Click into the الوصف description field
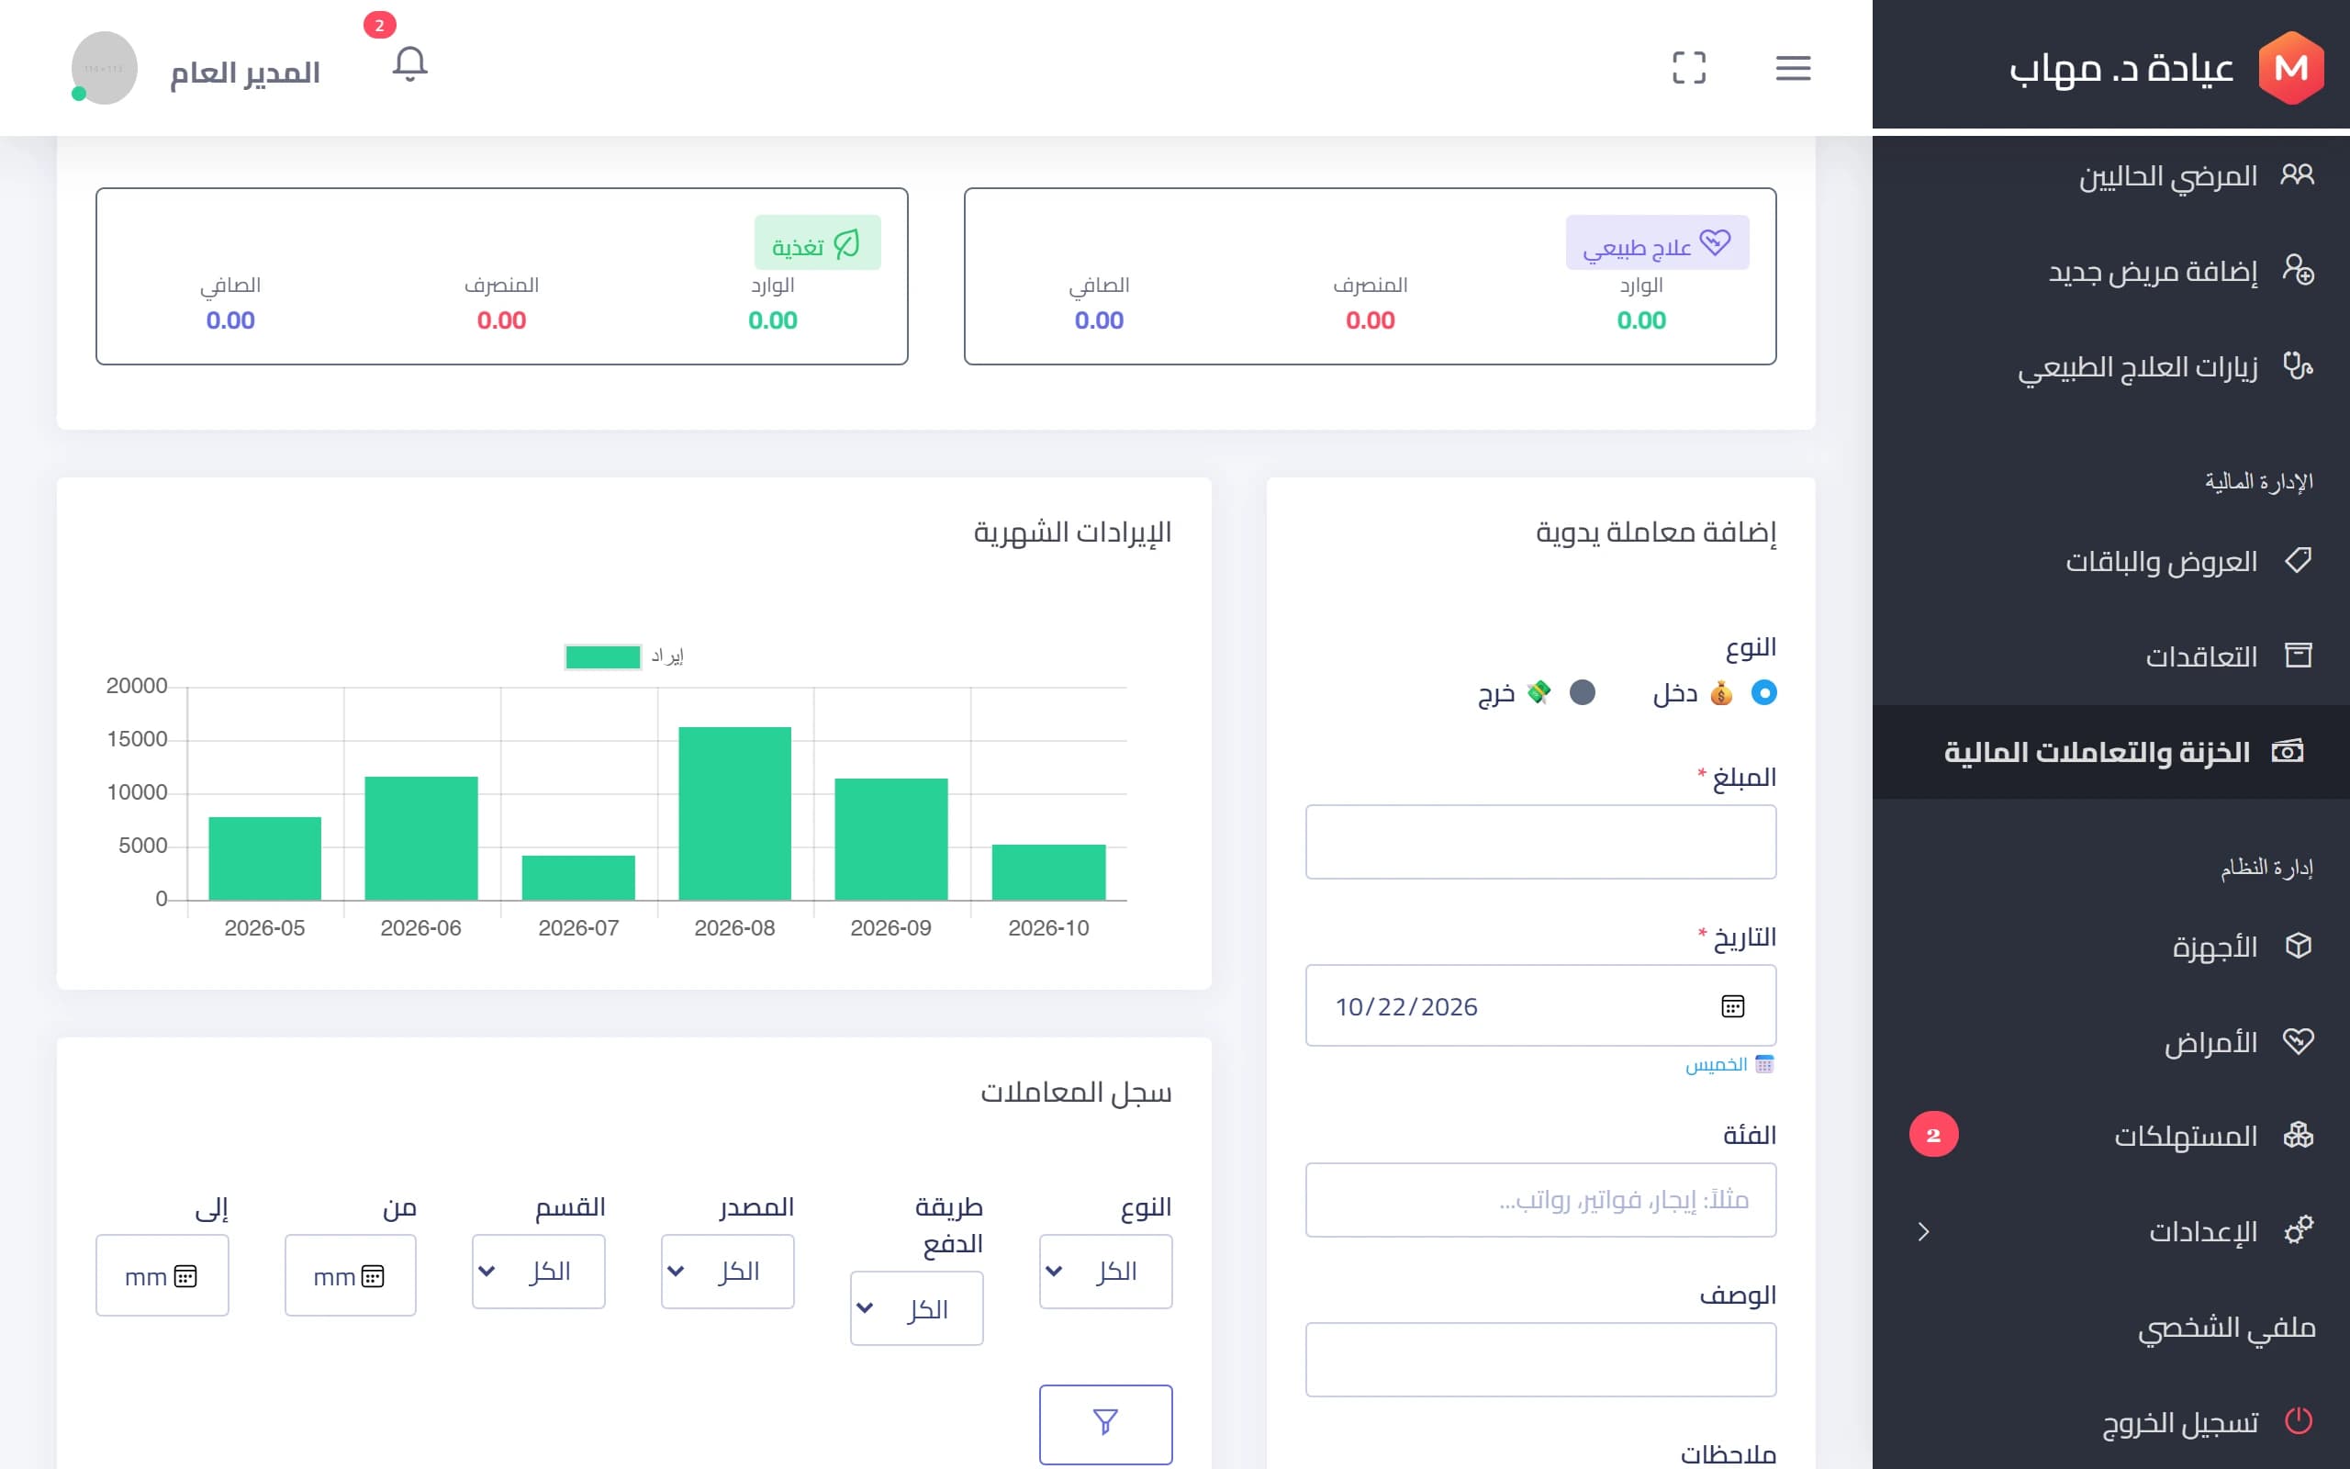 tap(1540, 1359)
